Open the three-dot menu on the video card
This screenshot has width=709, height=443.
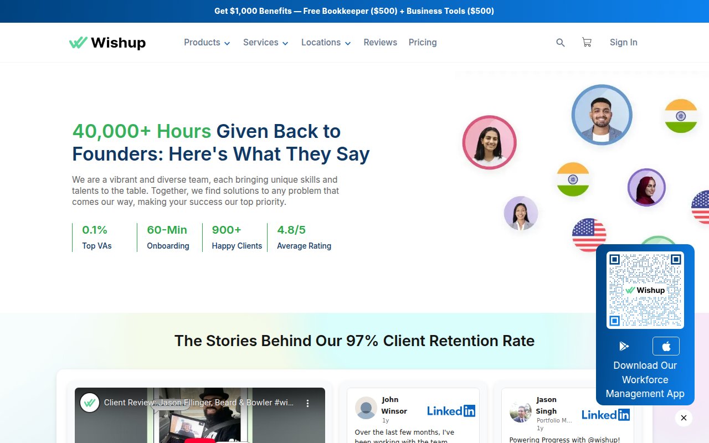(x=307, y=404)
